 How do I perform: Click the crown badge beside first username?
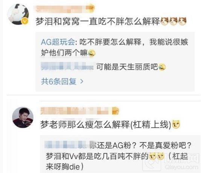[x=91, y=8]
